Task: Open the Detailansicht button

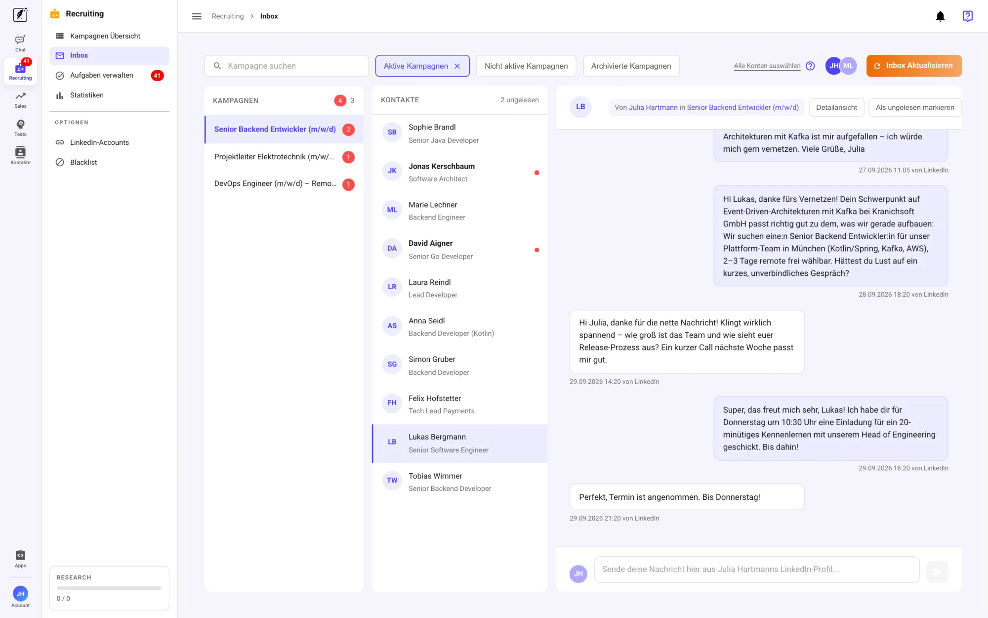Action: pos(836,107)
